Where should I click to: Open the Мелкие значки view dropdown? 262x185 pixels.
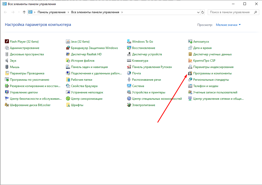pos(228,25)
